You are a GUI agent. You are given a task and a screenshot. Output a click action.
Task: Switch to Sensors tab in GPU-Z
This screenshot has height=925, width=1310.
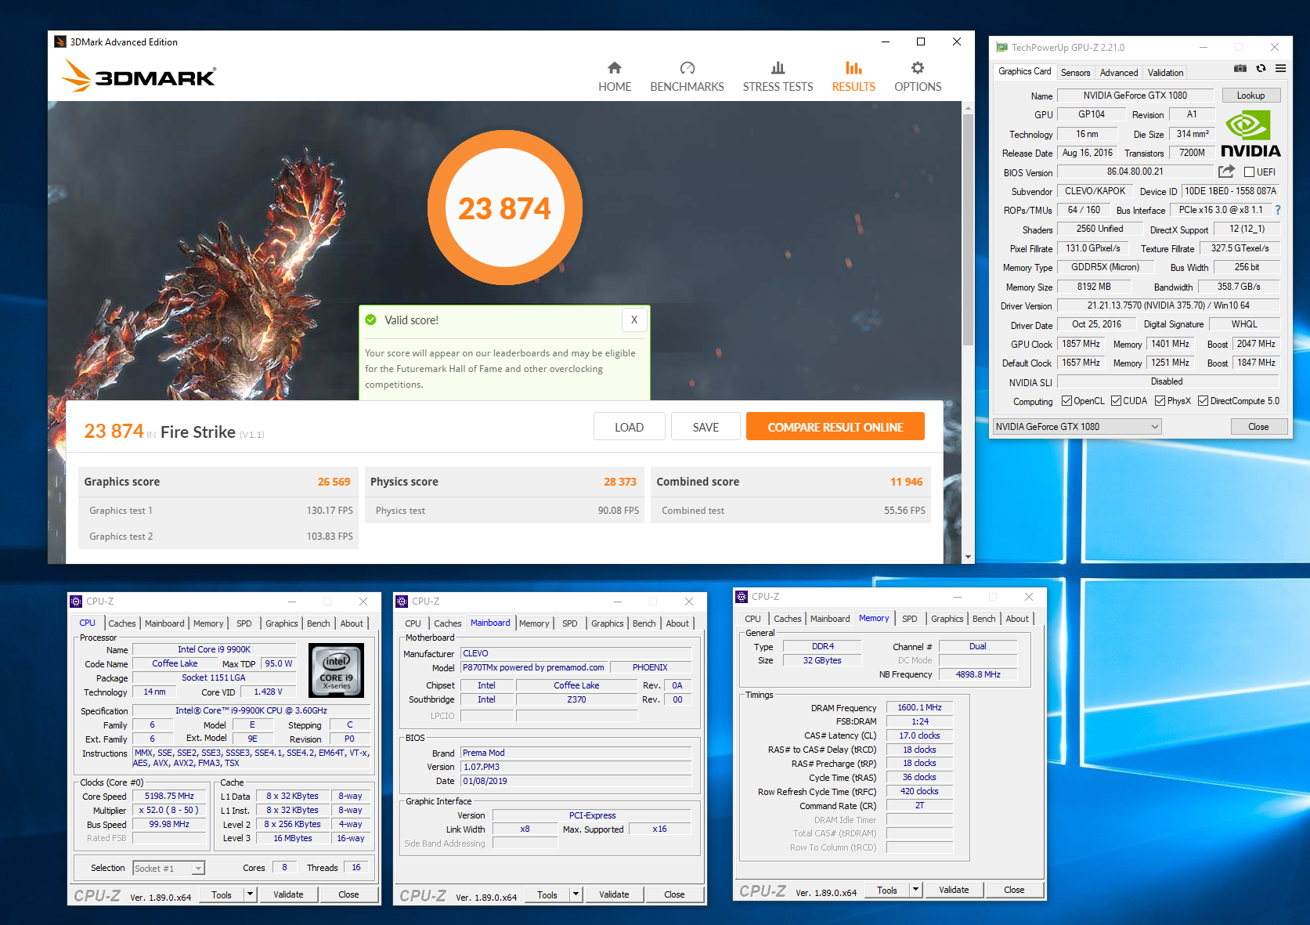[x=1075, y=72]
